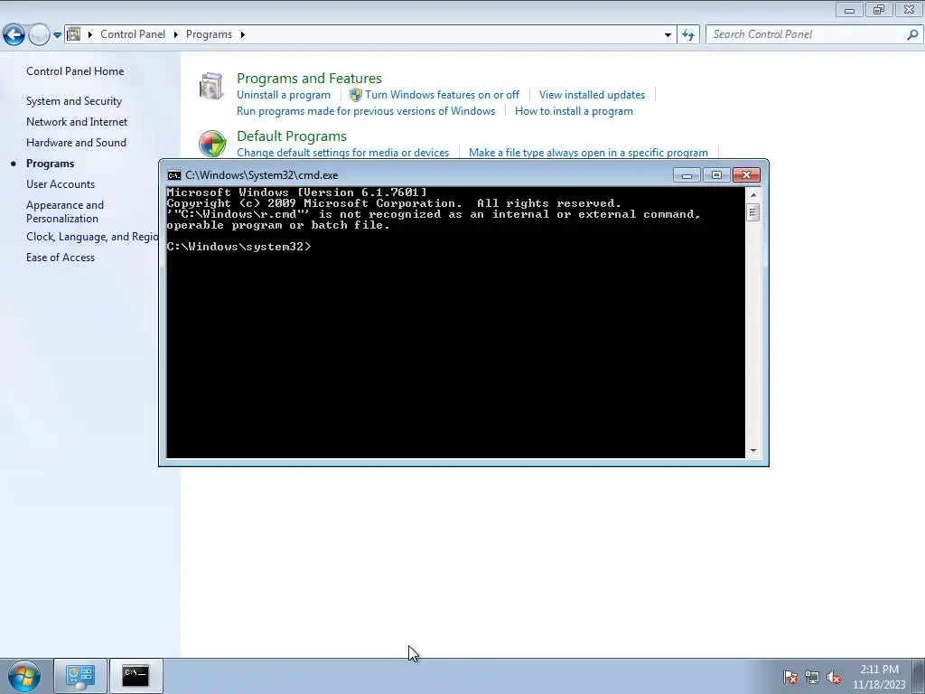925x694 pixels.
Task: Click Run programs made for previous versions
Action: click(x=366, y=111)
